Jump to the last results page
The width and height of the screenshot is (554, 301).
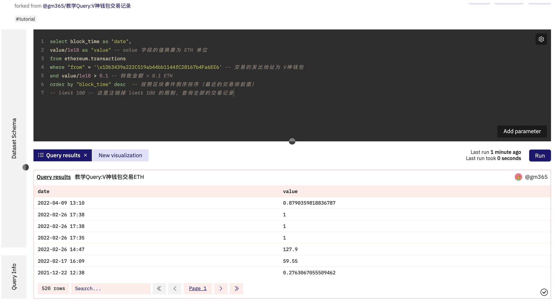coord(236,289)
